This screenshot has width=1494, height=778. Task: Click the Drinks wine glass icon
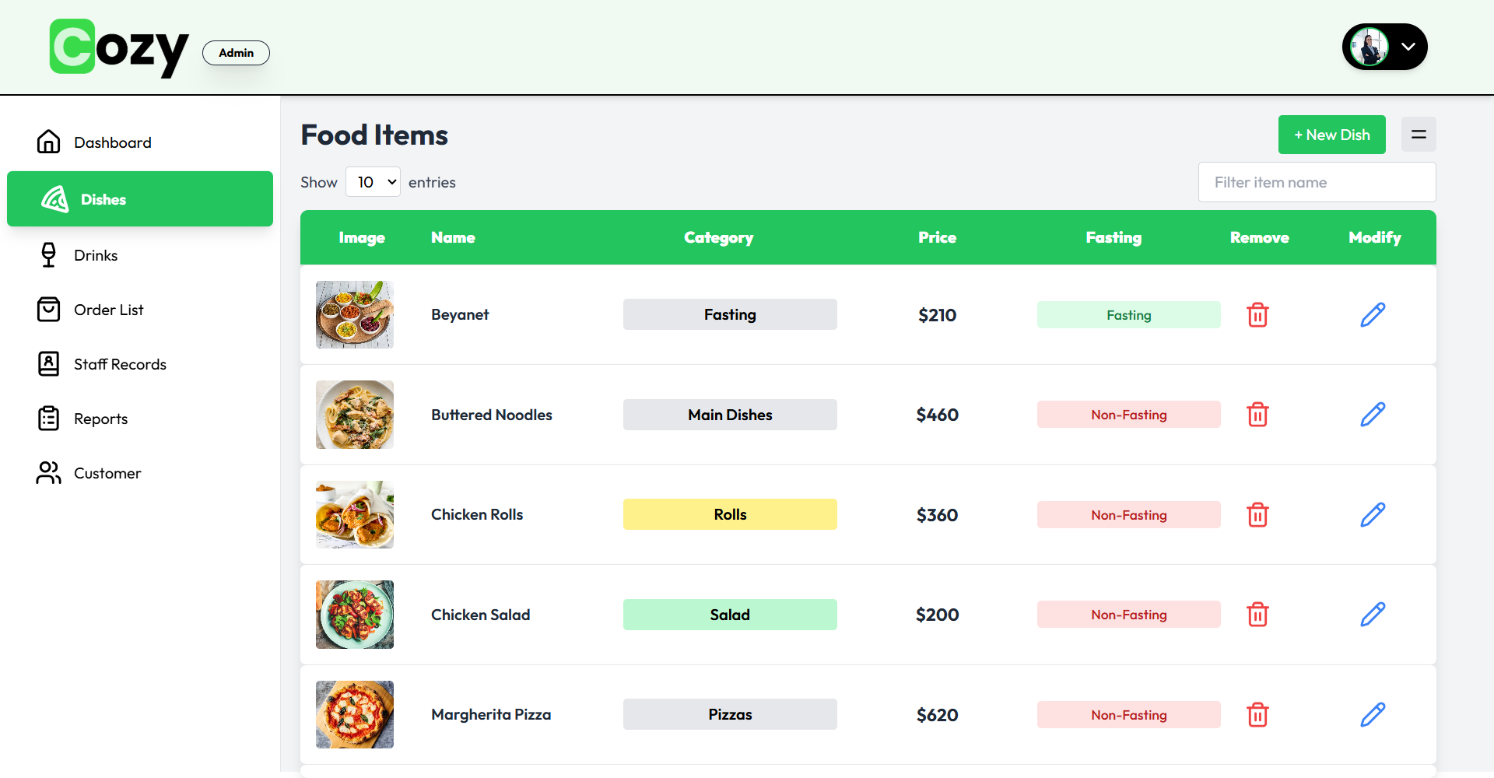tap(48, 254)
